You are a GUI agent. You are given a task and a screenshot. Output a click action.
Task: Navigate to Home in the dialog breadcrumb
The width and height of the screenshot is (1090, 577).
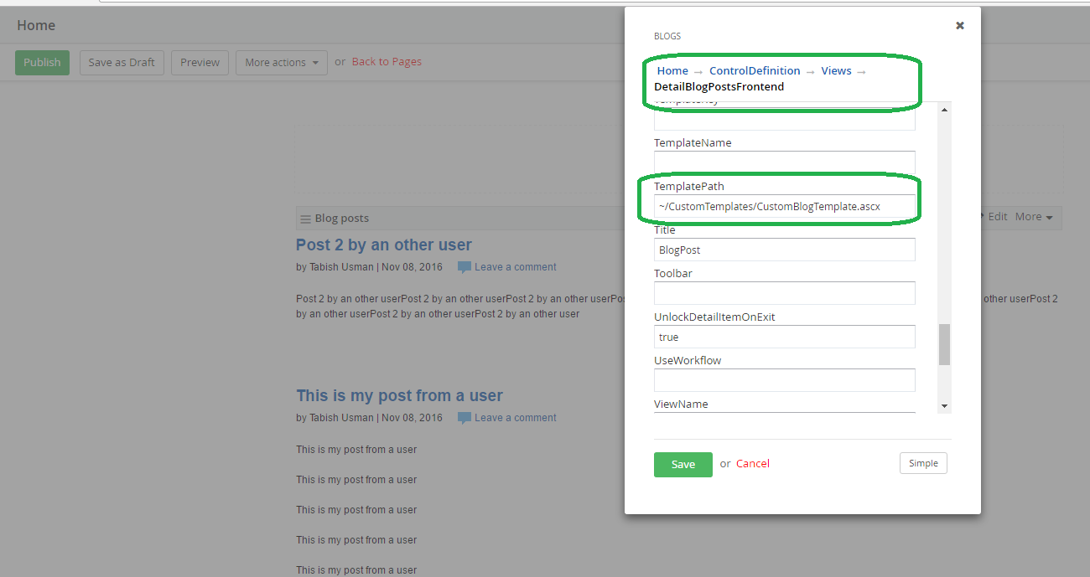click(672, 70)
